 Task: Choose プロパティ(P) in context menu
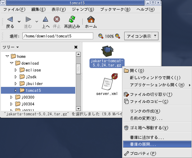[157, 153]
